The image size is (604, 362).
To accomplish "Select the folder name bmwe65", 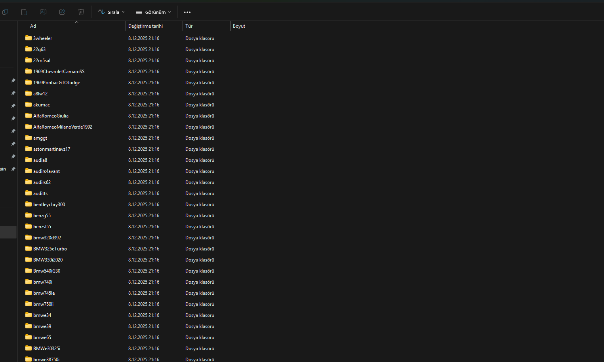I will tap(42, 337).
